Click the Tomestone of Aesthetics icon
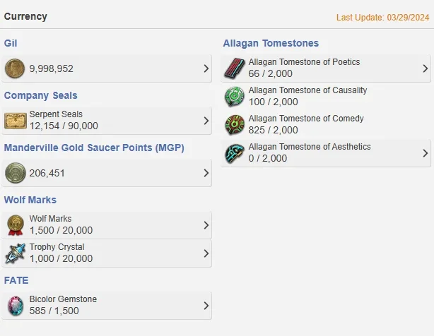This screenshot has width=434, height=336. point(235,153)
